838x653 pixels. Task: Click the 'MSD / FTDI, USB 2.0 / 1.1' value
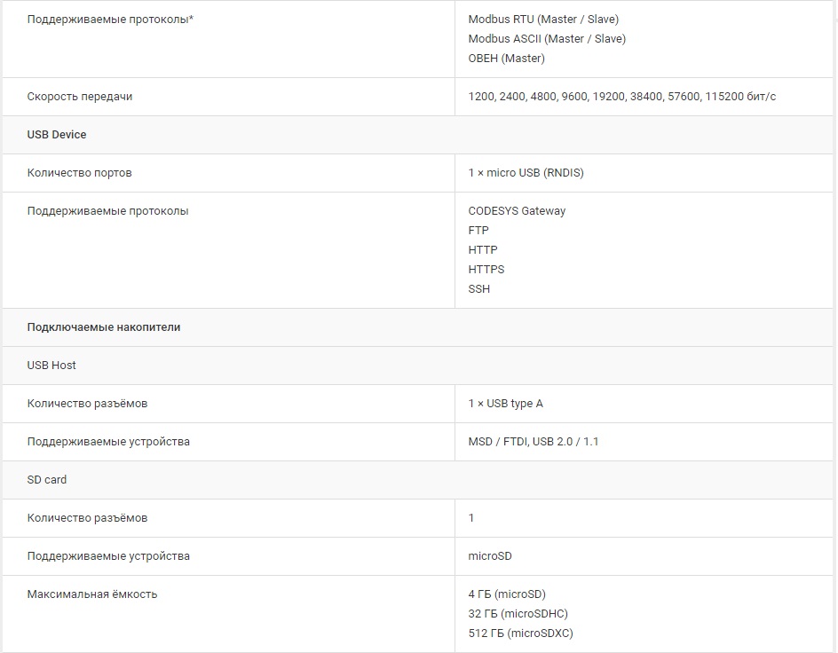[533, 441]
